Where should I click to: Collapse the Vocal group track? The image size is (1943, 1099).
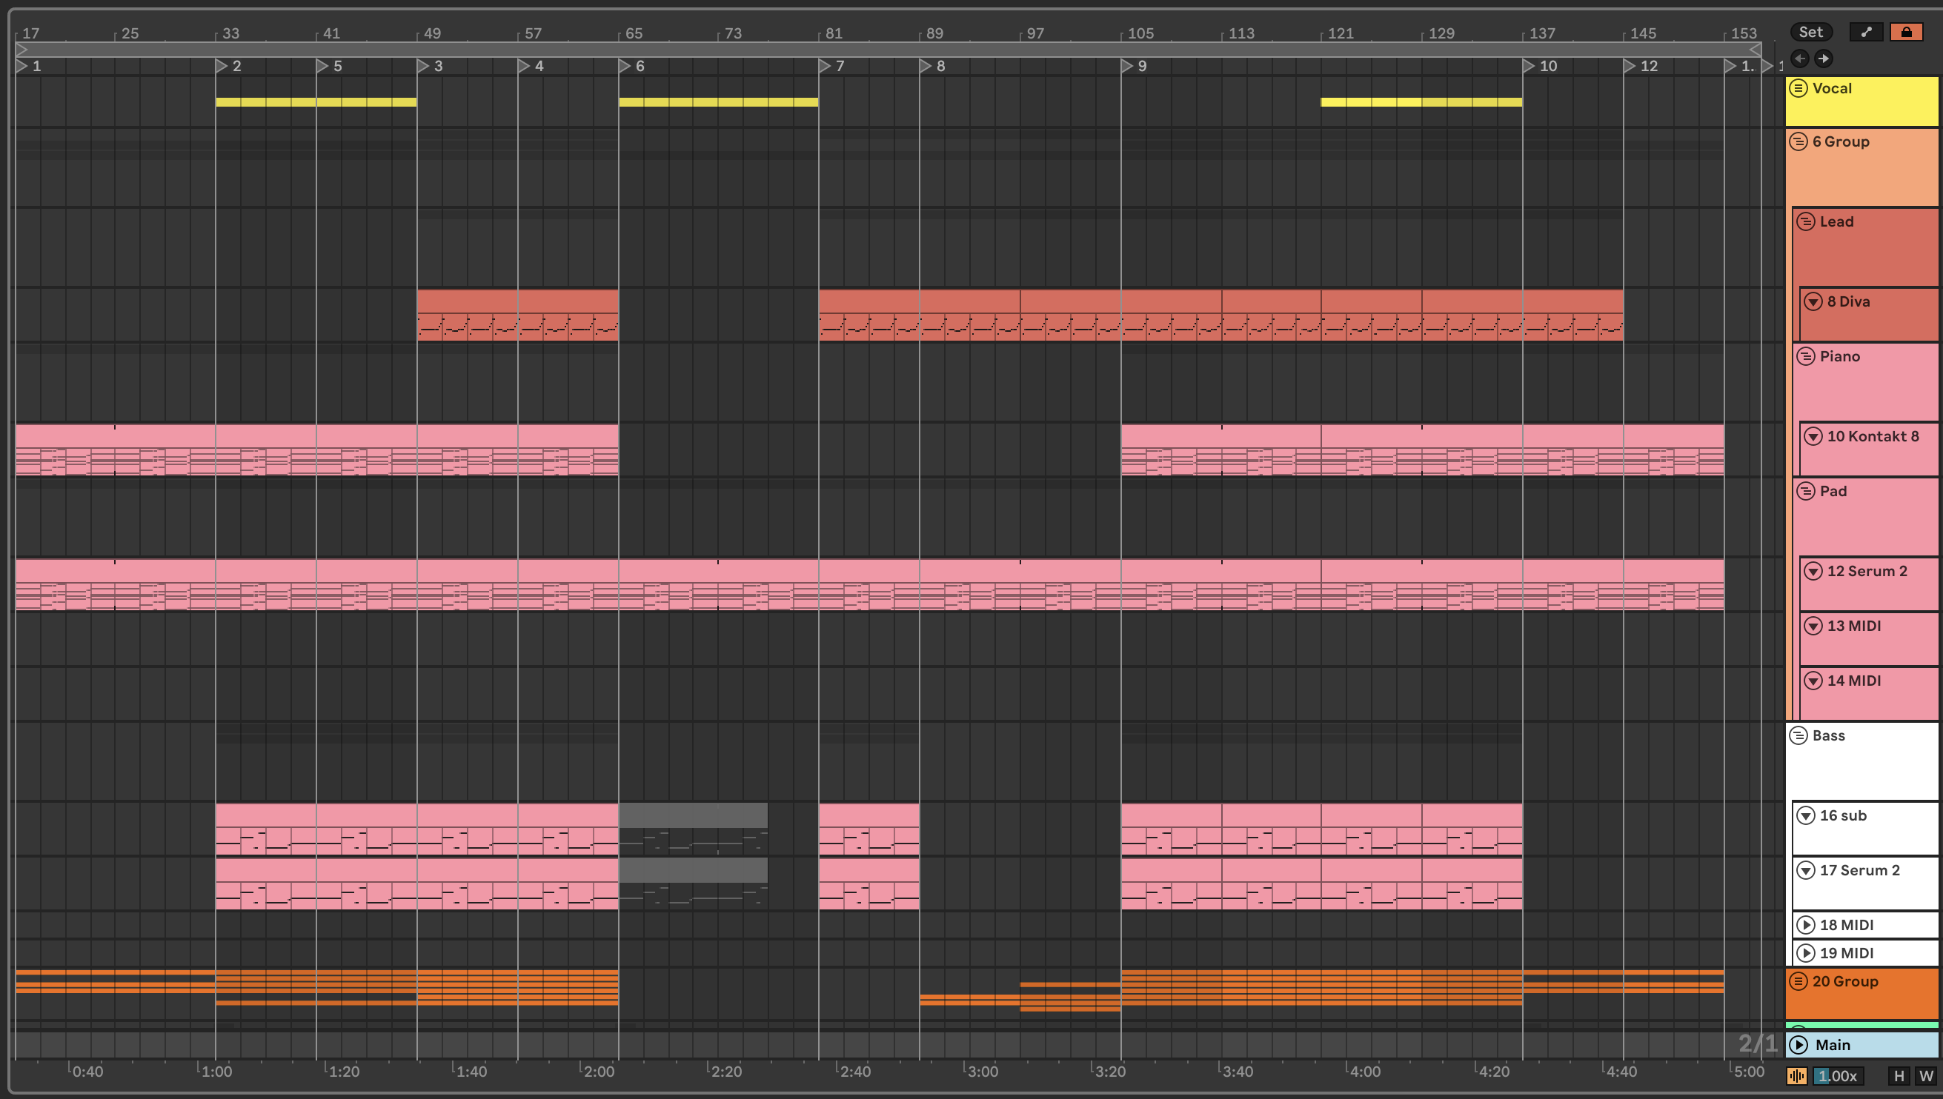pos(1798,88)
